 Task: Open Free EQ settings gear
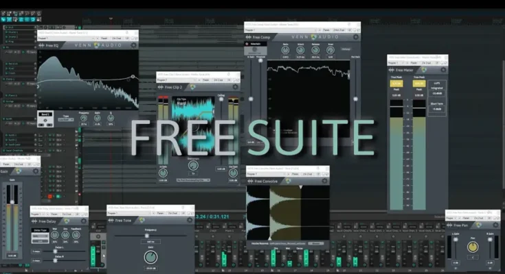(x=134, y=45)
